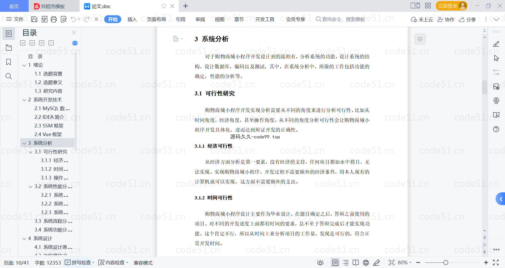Close the 目录 navigation panel
The height and width of the screenshot is (268, 505).
coord(74,33)
